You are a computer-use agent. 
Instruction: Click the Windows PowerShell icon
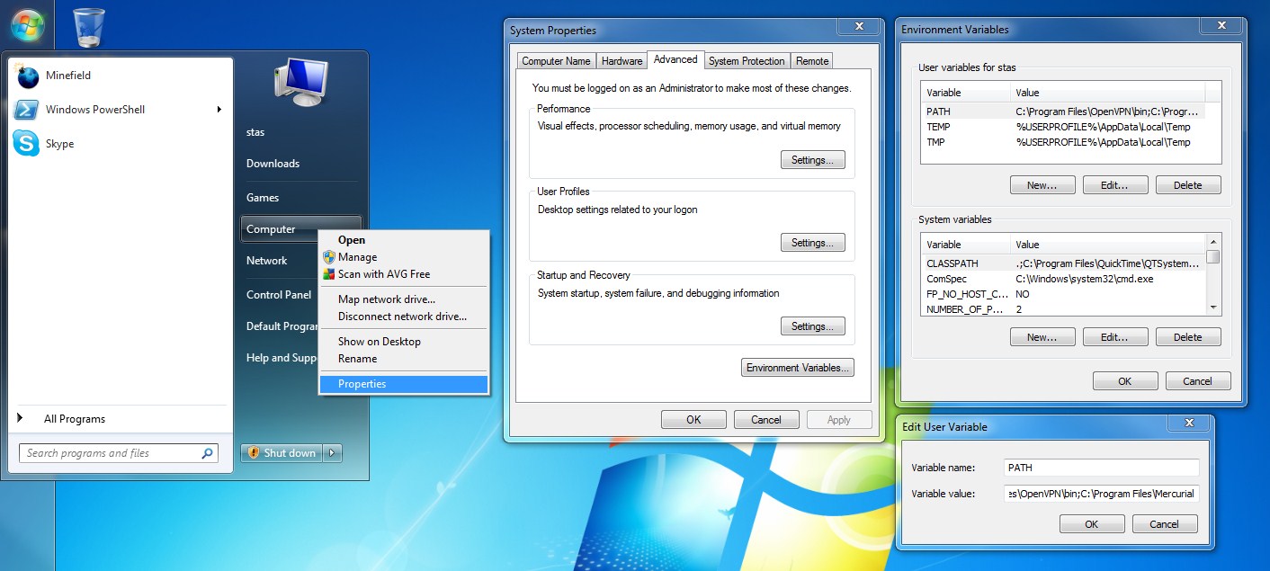[x=26, y=110]
